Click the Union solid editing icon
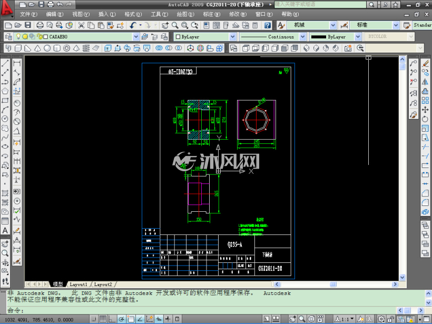This screenshot has height=324, width=432. click(x=159, y=48)
